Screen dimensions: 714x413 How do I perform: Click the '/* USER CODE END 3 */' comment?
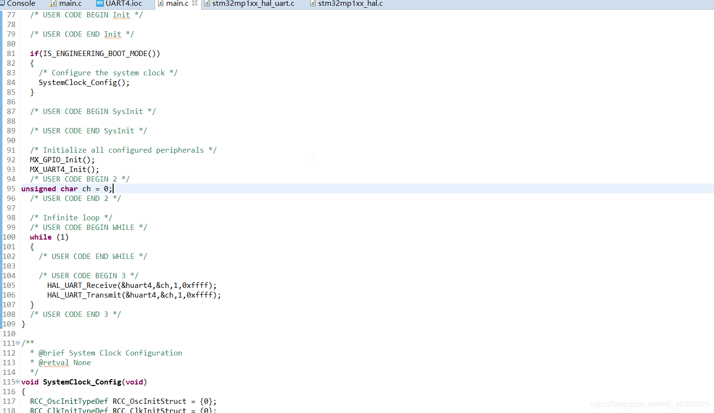pos(75,314)
